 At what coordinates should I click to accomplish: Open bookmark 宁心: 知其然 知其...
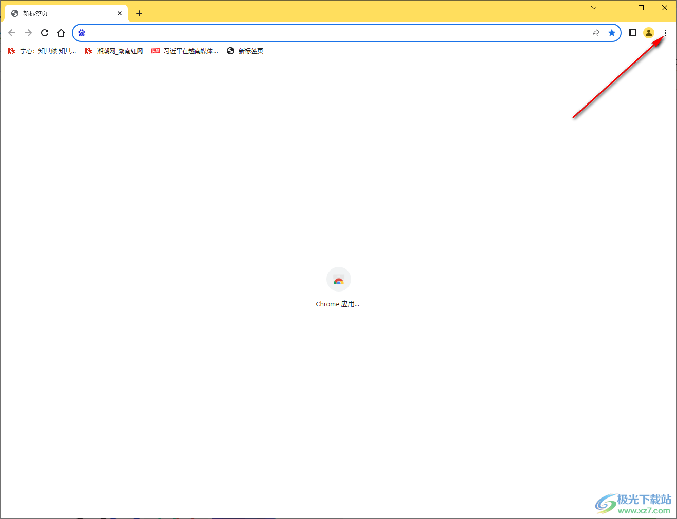[x=42, y=51]
